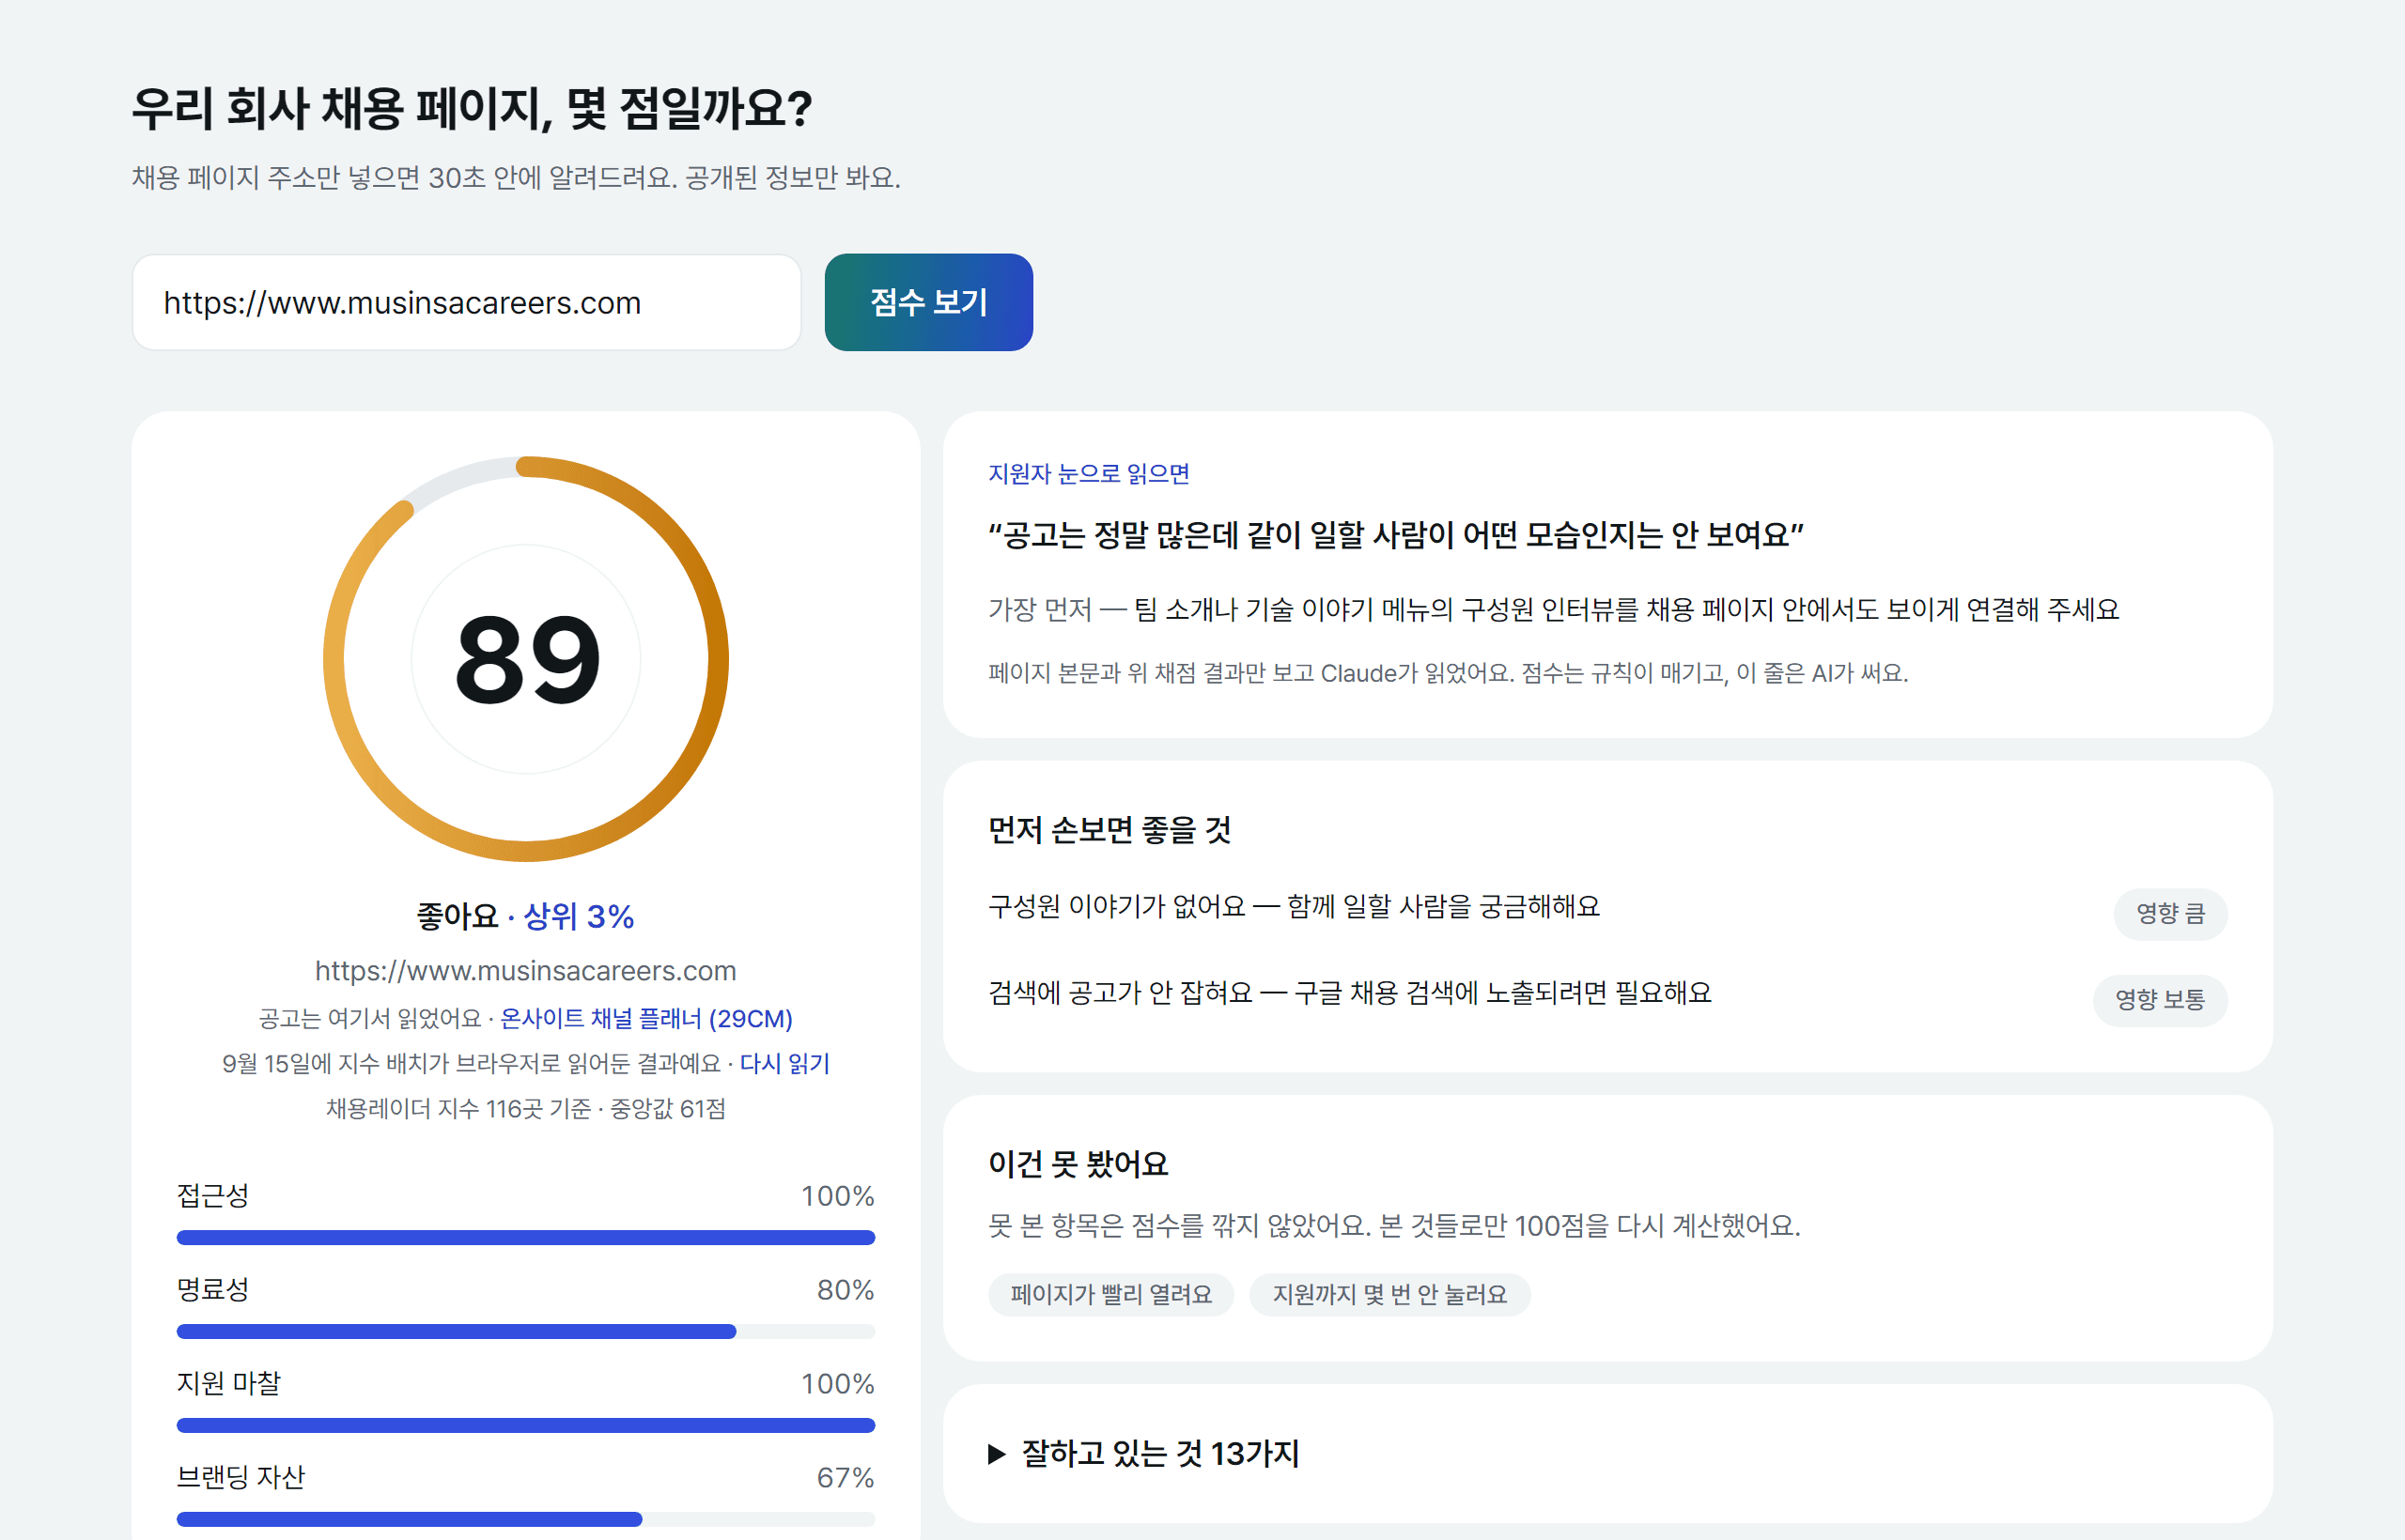Click the 가장 먼저 recommendation sentence
The width and height of the screenshot is (2405, 1540).
[x=1554, y=610]
